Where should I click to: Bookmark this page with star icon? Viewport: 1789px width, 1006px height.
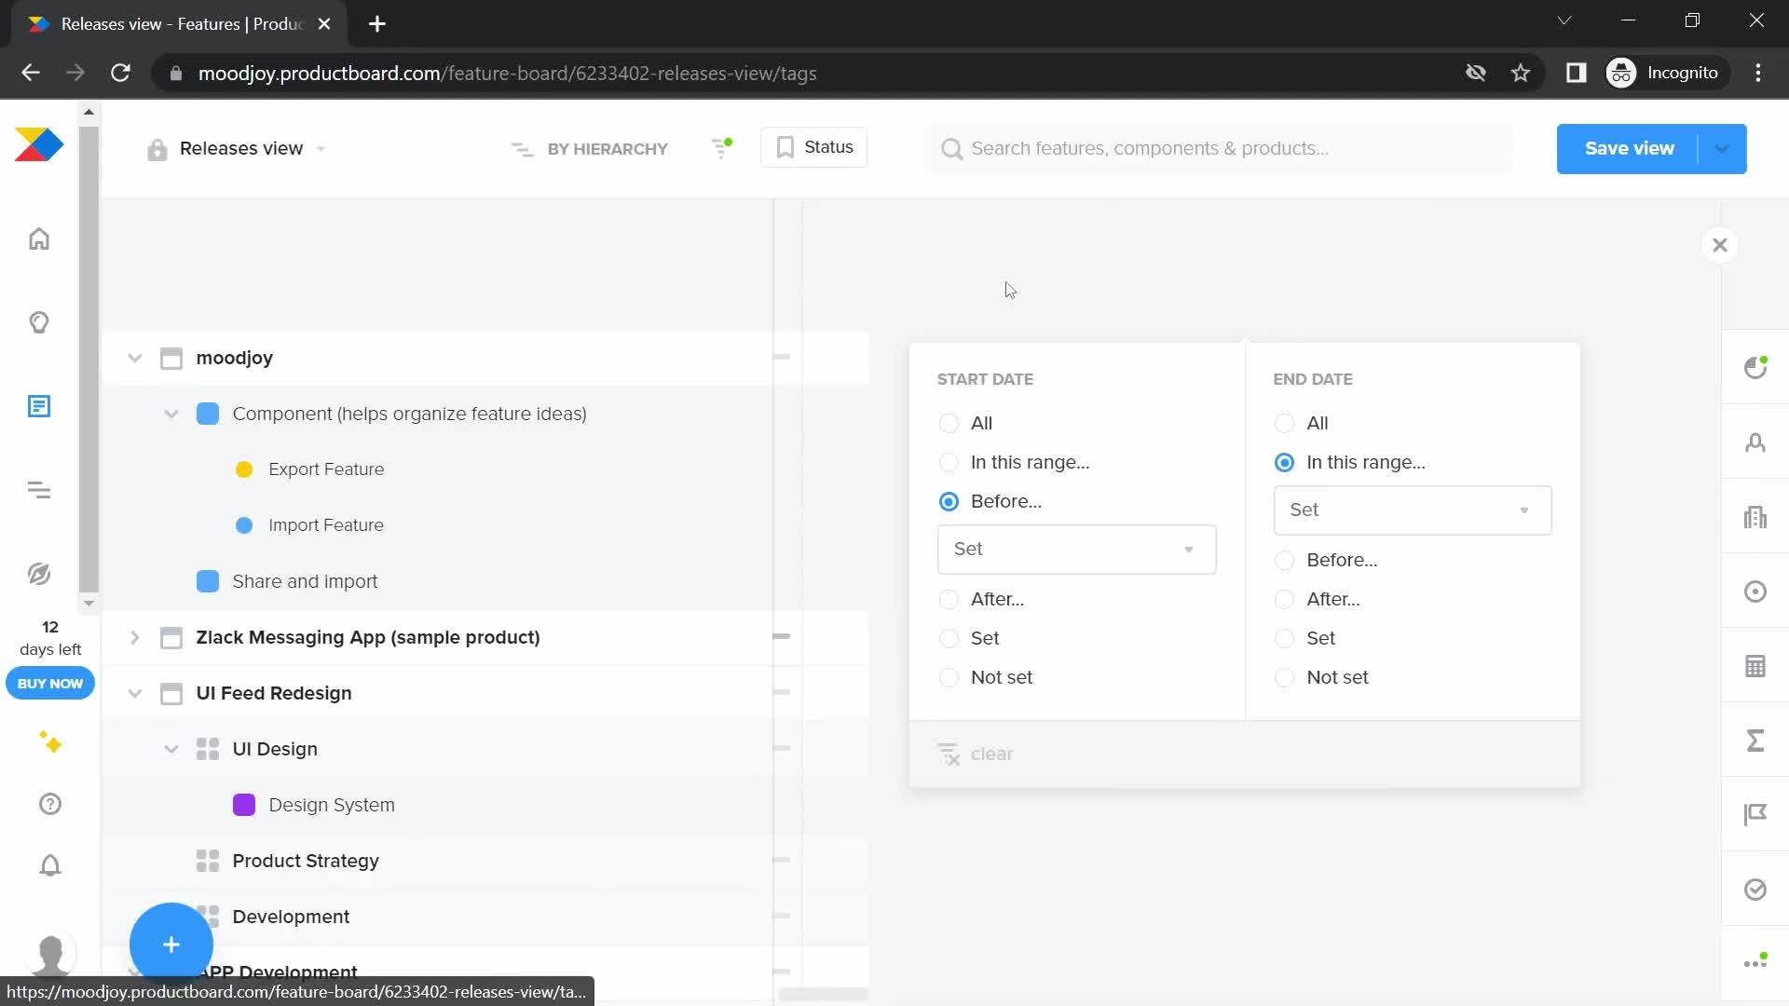[x=1521, y=73]
